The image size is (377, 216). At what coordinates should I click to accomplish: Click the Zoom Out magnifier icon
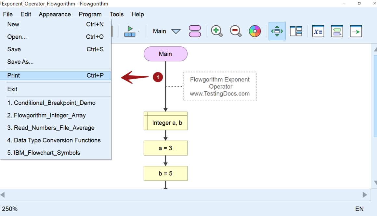pyautogui.click(x=236, y=31)
